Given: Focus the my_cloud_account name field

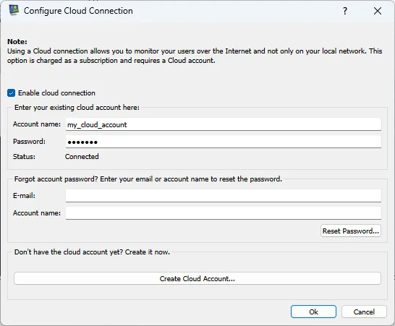Looking at the screenshot, I should coord(224,124).
